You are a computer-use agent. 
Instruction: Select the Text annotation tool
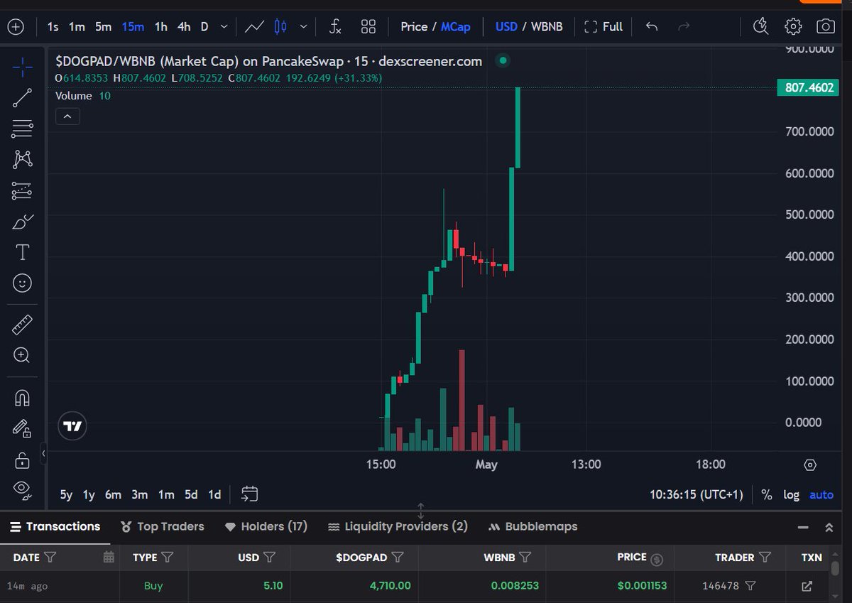(x=22, y=252)
